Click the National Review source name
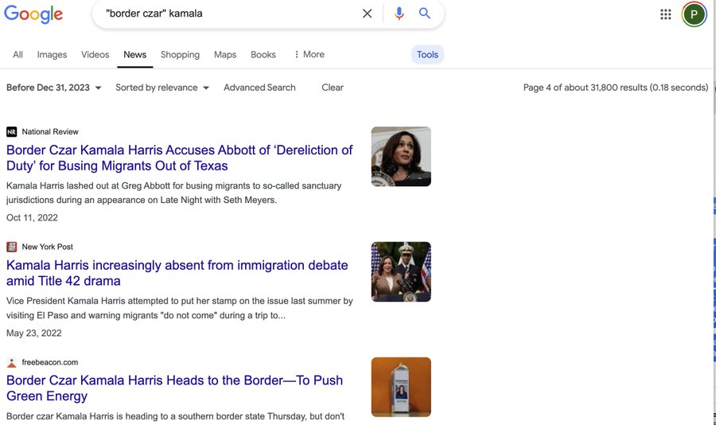The width and height of the screenshot is (716, 425). pyautogui.click(x=50, y=131)
